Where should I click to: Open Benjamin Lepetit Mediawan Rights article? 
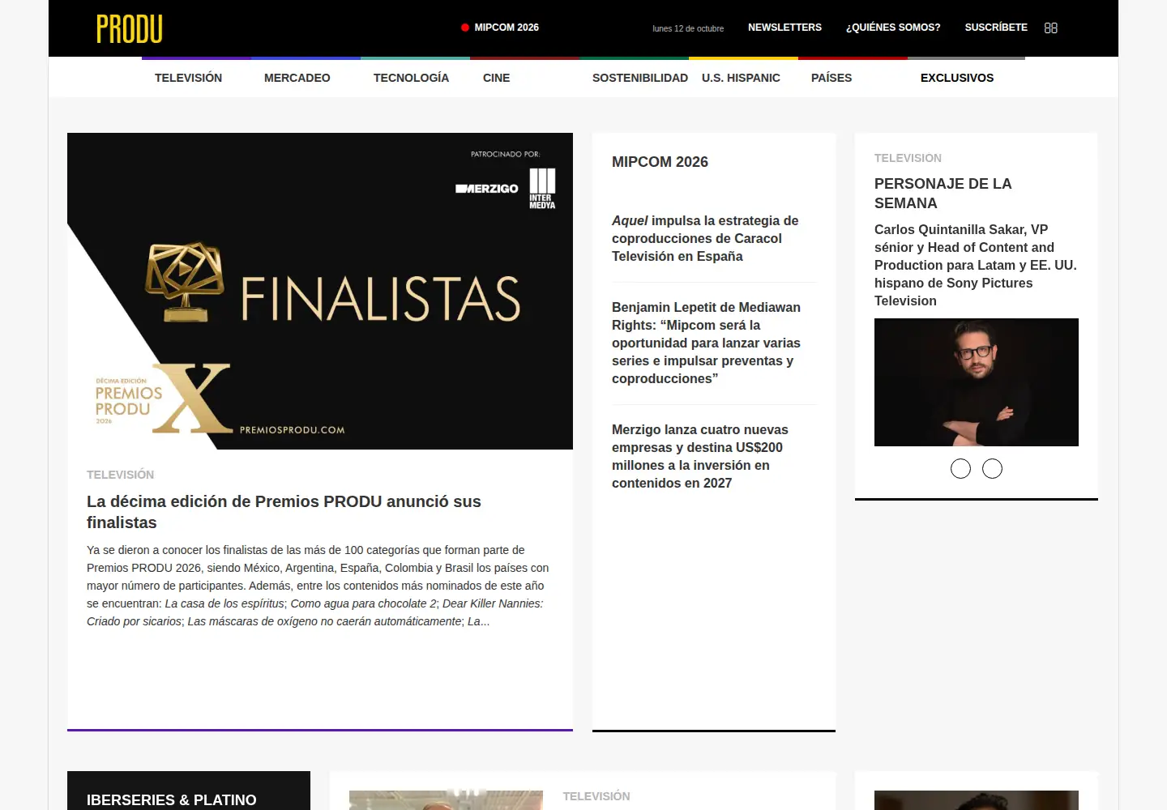pos(706,343)
